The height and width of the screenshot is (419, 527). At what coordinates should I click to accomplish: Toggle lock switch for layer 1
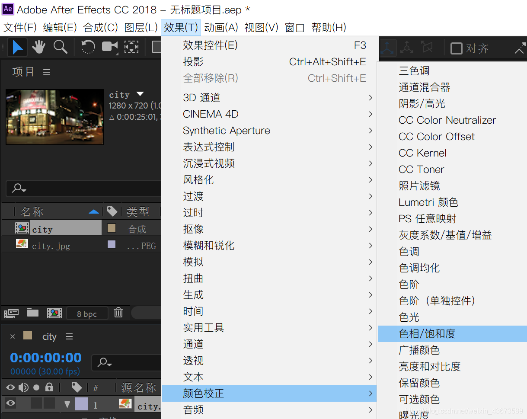(x=49, y=403)
